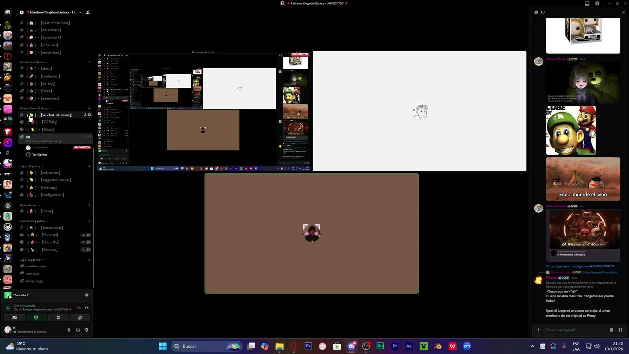The image size is (629, 354).
Task: Type in the Enviar mensaje a XD field
Action: click(575, 330)
